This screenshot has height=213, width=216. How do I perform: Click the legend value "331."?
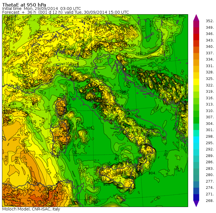210,66
